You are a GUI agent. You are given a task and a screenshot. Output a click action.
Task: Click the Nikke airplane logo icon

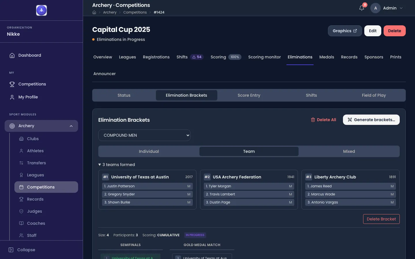pos(41,10)
